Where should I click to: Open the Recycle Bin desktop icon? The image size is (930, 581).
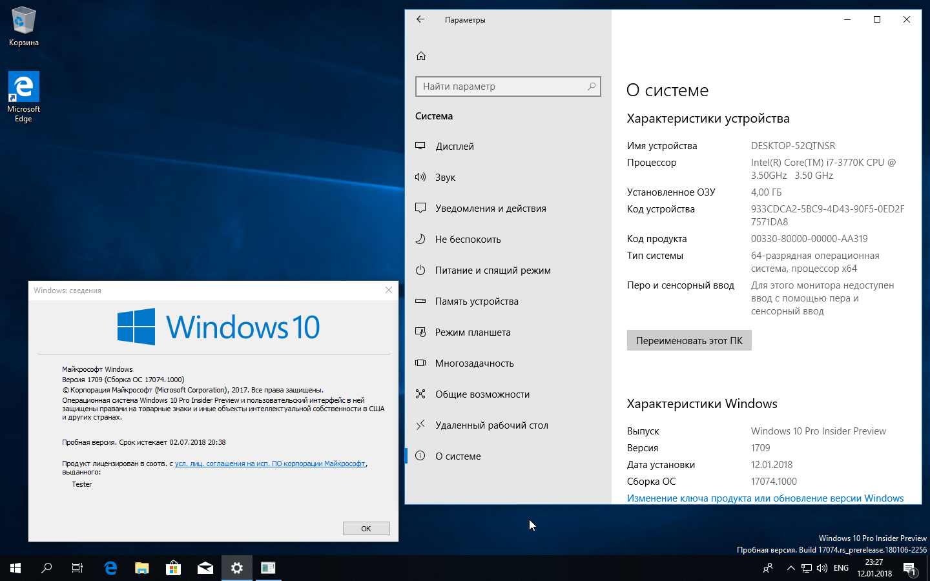pos(24,26)
